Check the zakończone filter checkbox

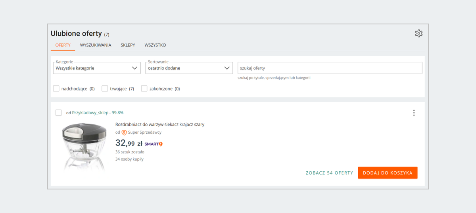tap(144, 88)
